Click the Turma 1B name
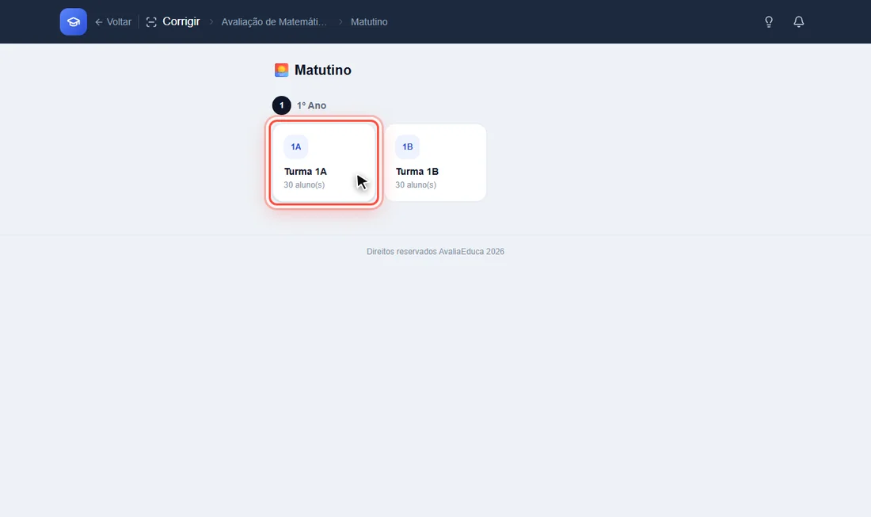Image resolution: width=871 pixels, height=517 pixels. [417, 172]
